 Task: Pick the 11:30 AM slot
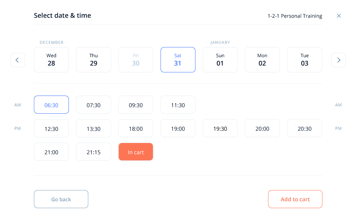pyautogui.click(x=178, y=105)
